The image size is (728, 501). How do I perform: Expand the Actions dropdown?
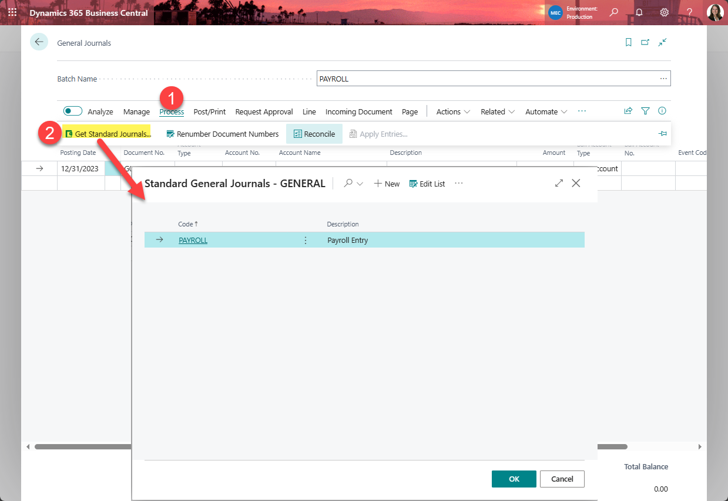tap(453, 111)
